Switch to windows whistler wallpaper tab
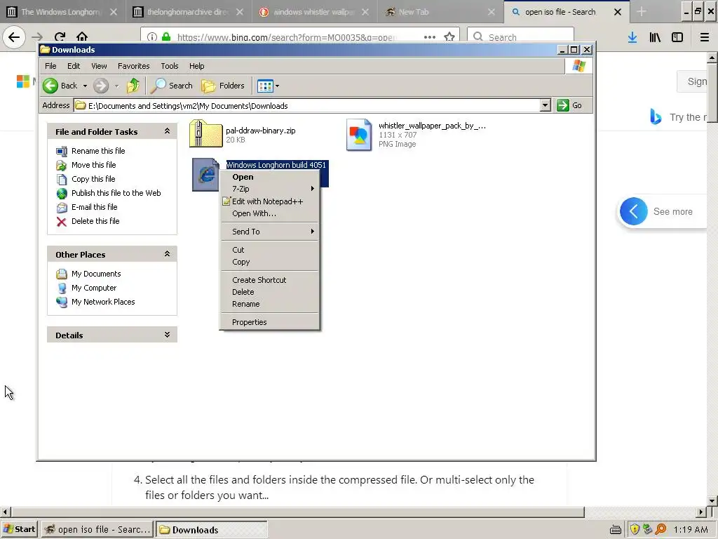Image resolution: width=718 pixels, height=539 pixels. [314, 12]
